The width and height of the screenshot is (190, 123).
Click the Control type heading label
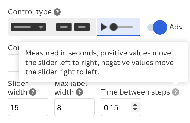(x=30, y=12)
